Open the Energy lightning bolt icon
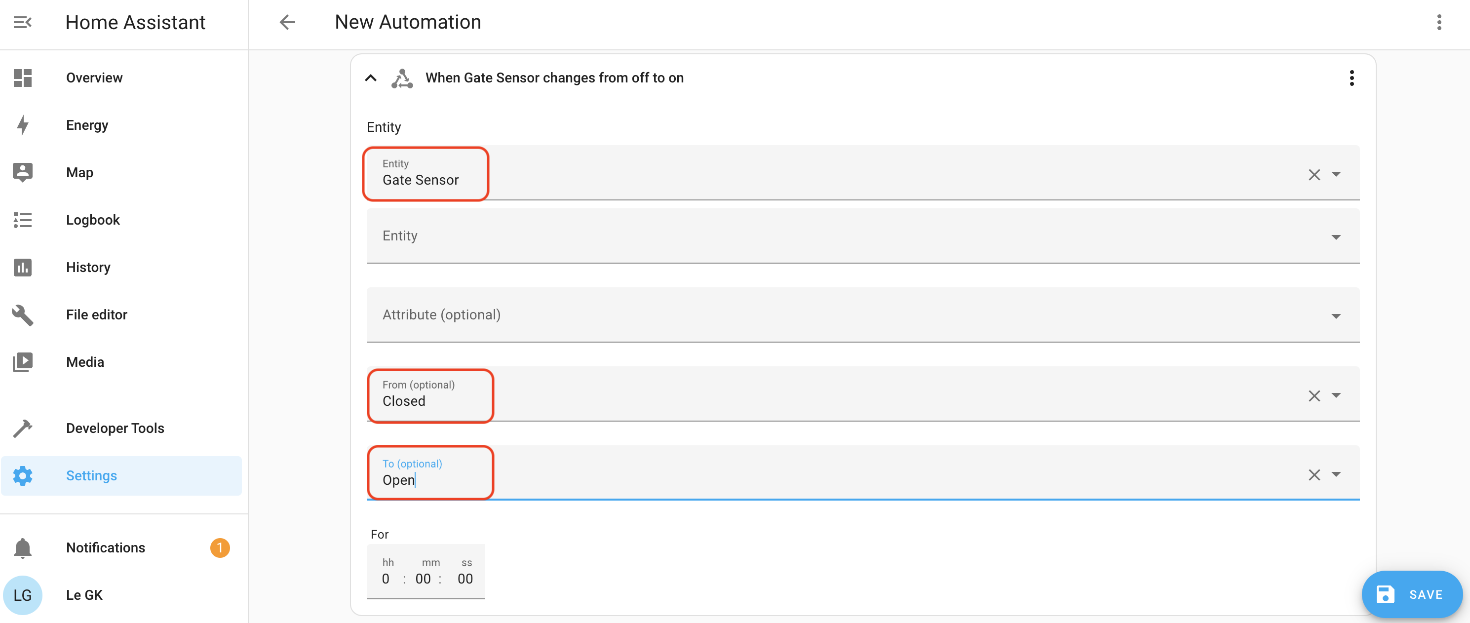The image size is (1470, 623). click(22, 125)
